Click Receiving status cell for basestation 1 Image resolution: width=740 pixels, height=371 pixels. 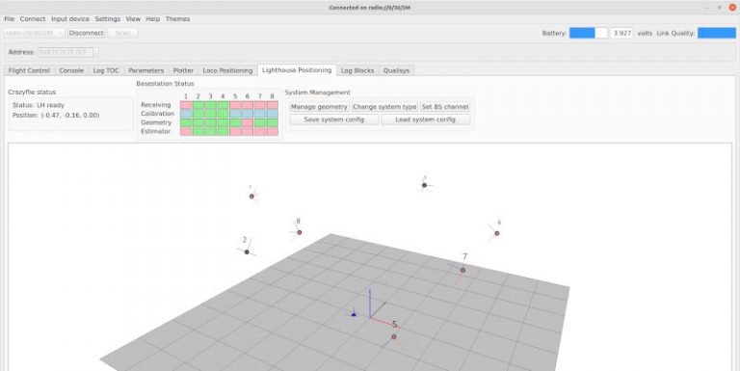point(186,105)
